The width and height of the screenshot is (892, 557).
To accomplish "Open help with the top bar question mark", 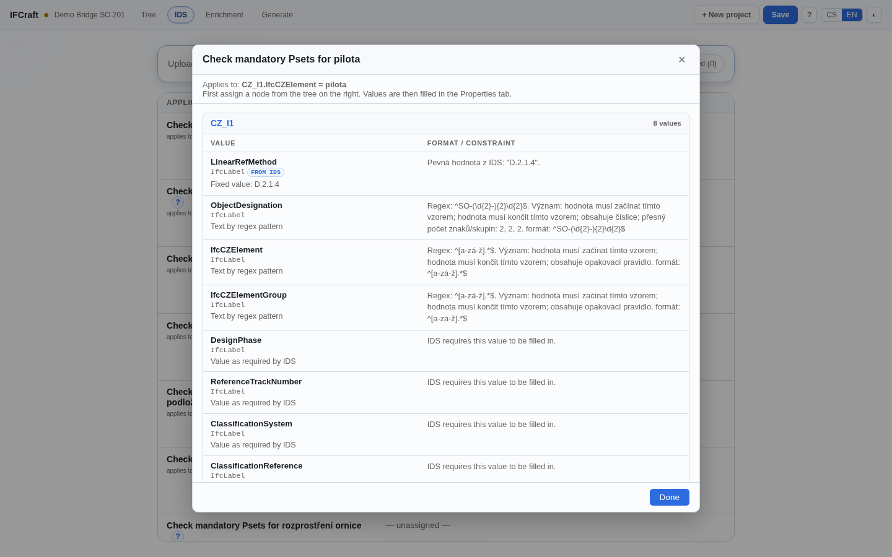I will point(809,15).
